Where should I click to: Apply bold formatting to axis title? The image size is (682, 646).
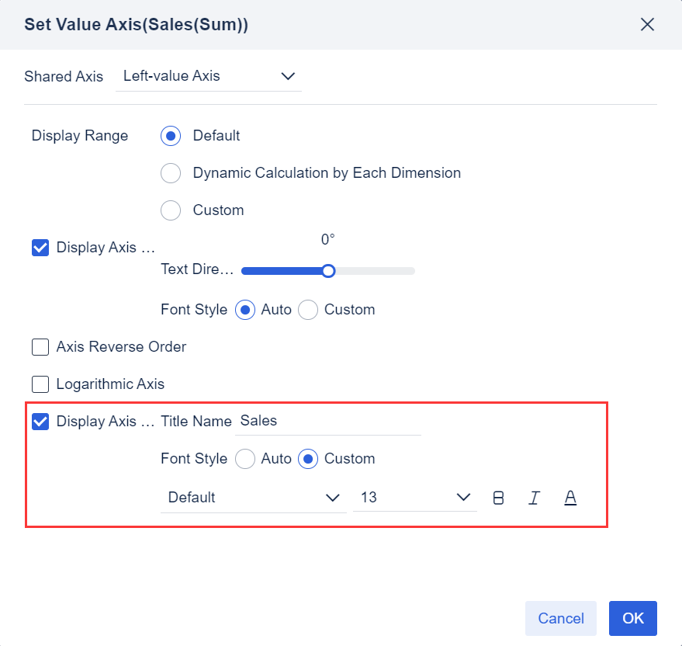coord(498,498)
